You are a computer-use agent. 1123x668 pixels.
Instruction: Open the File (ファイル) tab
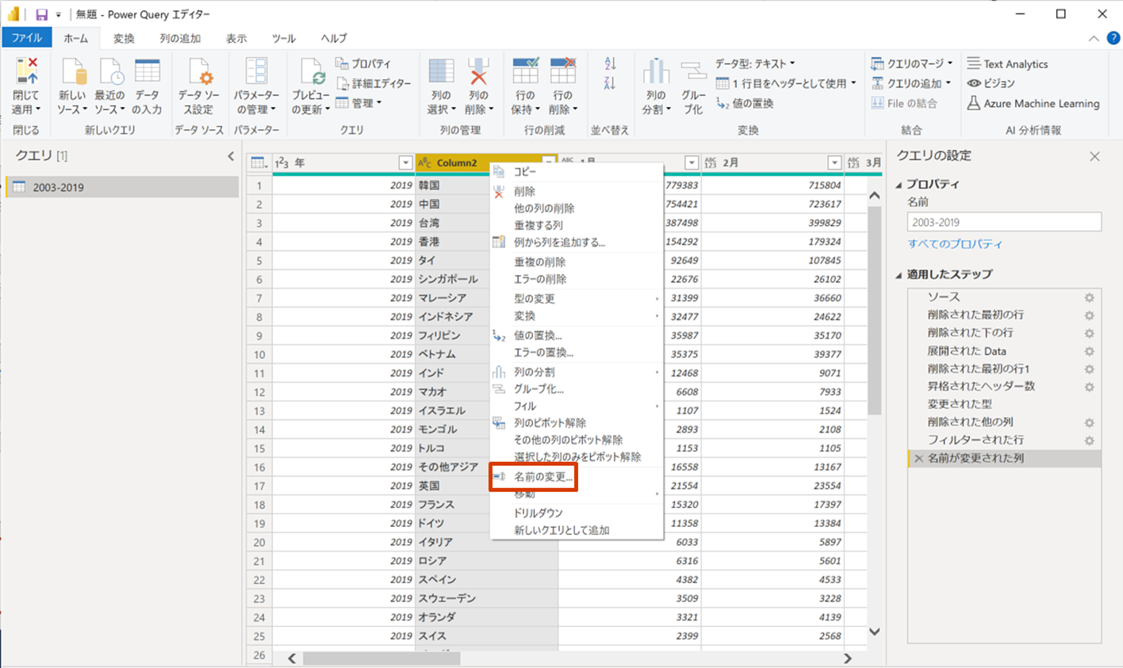point(26,37)
